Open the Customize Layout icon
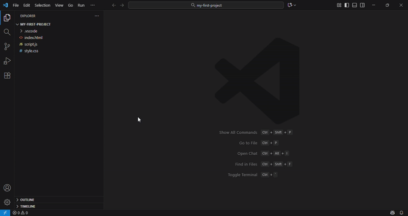The height and width of the screenshot is (216, 408). 339,5
